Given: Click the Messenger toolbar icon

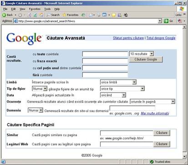Looking at the screenshot, I should 126,15.
